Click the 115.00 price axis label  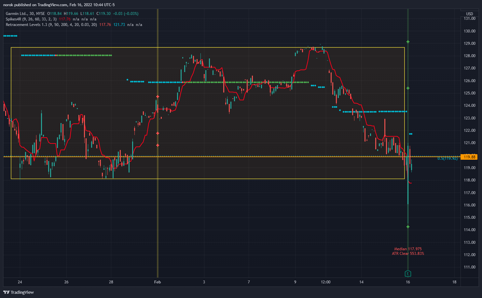tap(470, 217)
